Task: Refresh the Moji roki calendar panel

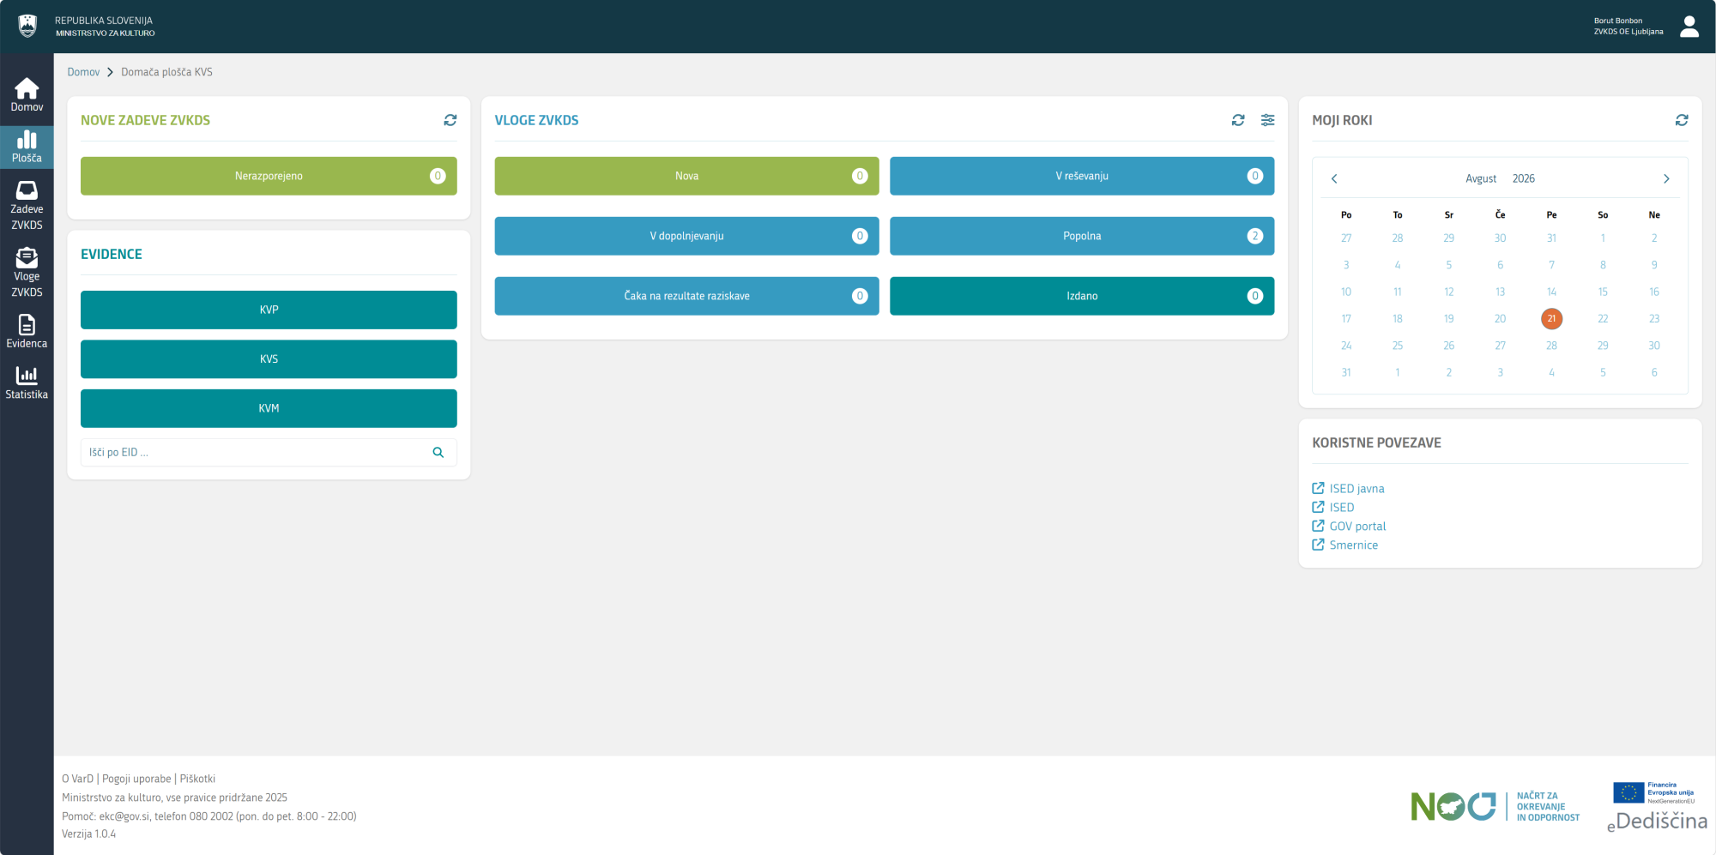Action: pos(1682,120)
